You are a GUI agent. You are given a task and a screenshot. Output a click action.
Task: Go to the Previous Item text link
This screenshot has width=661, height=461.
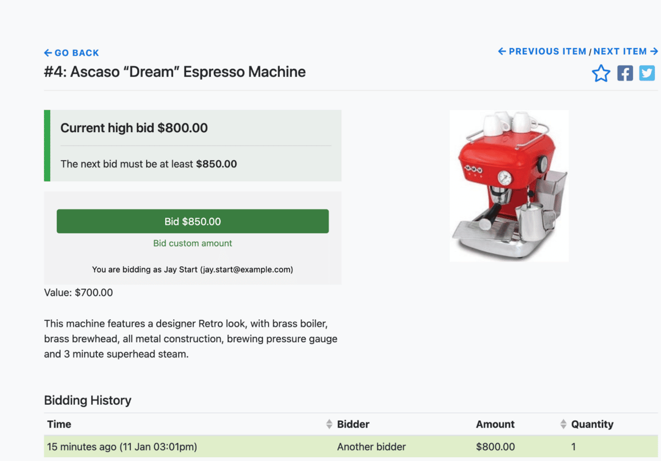548,51
